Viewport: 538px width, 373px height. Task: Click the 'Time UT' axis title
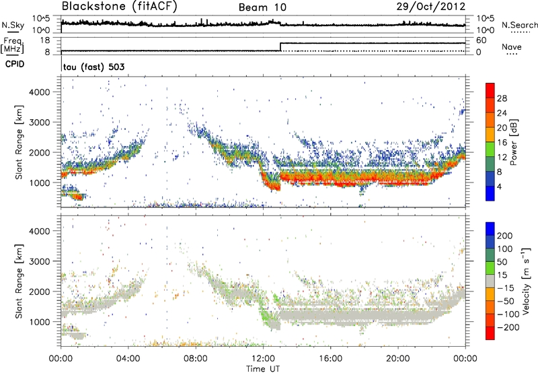pyautogui.click(x=263, y=369)
